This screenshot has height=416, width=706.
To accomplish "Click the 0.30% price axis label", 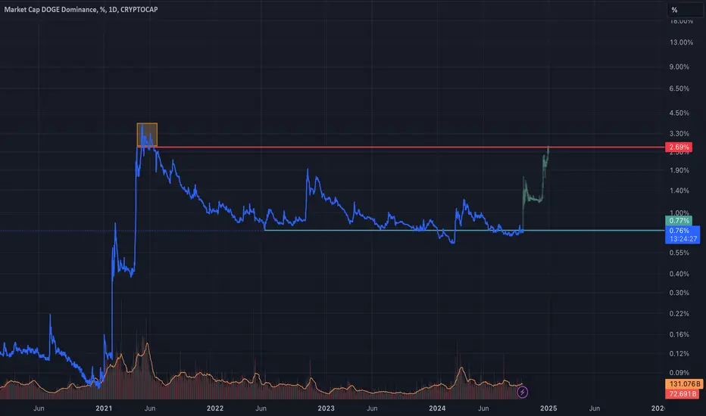I will pyautogui.click(x=679, y=293).
